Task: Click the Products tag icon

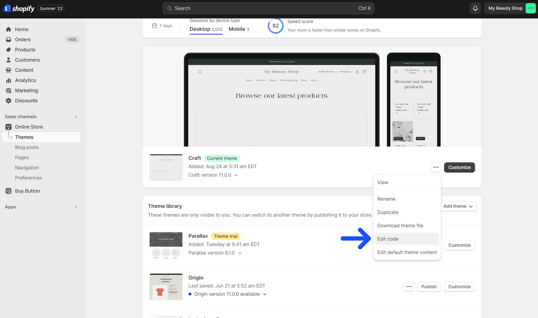Action: point(9,50)
